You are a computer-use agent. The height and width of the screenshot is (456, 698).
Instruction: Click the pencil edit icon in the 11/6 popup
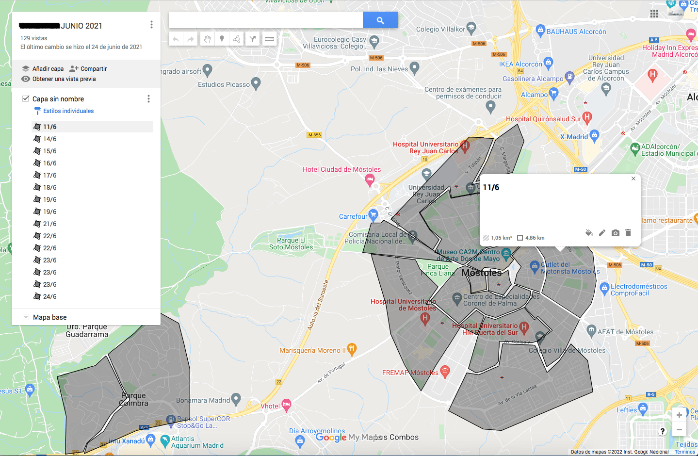pyautogui.click(x=602, y=233)
